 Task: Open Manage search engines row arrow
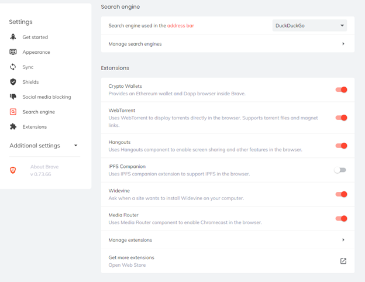tap(343, 44)
